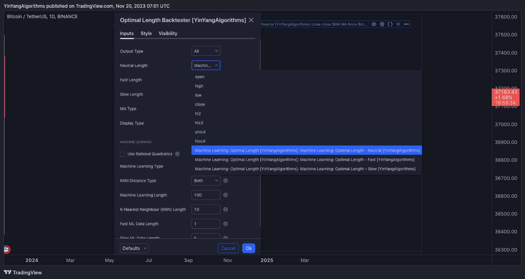The image size is (525, 279).
Task: Open indicator settings gear icon in legend
Action: (382, 24)
